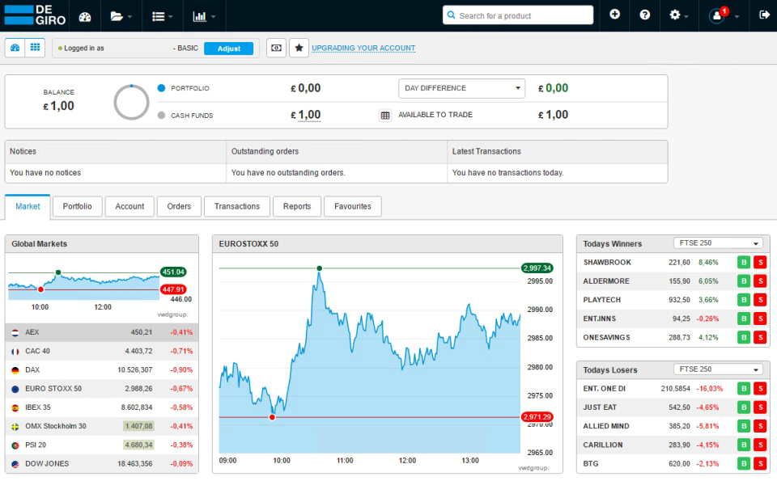This screenshot has width=777, height=481.
Task: Click the green Buy button for SHAWBROOK
Action: (x=743, y=262)
